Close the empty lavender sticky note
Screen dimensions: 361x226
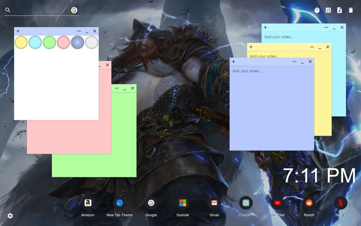coord(310,62)
